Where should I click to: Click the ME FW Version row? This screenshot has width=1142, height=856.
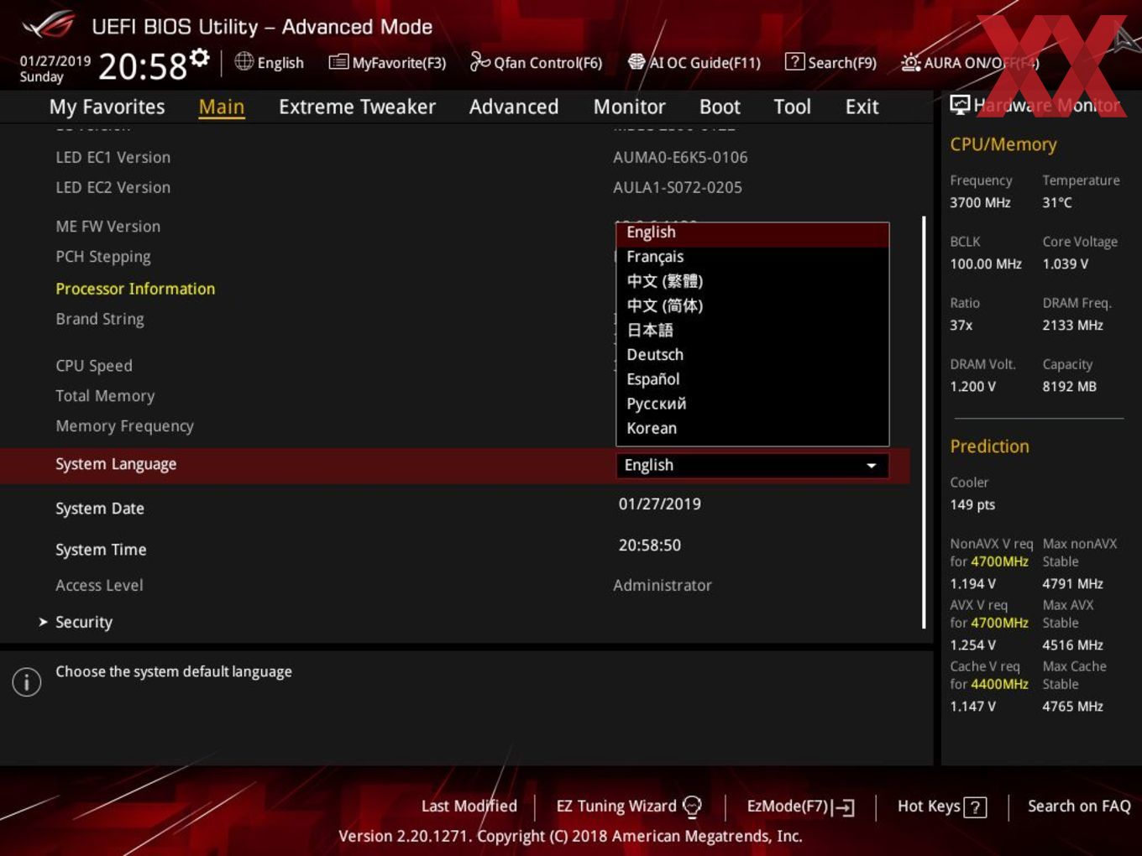pyautogui.click(x=107, y=227)
